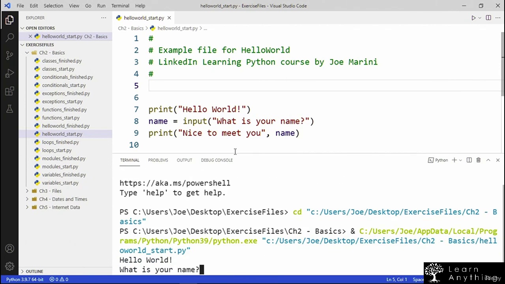This screenshot has width=505, height=284.
Task: Select Python 3.9.7 64-bit interpreter in status bar
Action: [x=24, y=280]
